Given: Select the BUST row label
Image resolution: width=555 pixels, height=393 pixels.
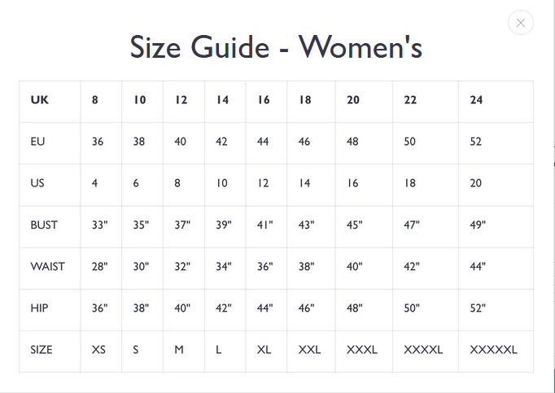Looking at the screenshot, I should pyautogui.click(x=44, y=225).
